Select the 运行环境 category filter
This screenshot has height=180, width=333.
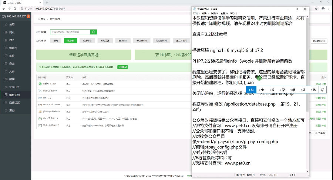[87, 41]
